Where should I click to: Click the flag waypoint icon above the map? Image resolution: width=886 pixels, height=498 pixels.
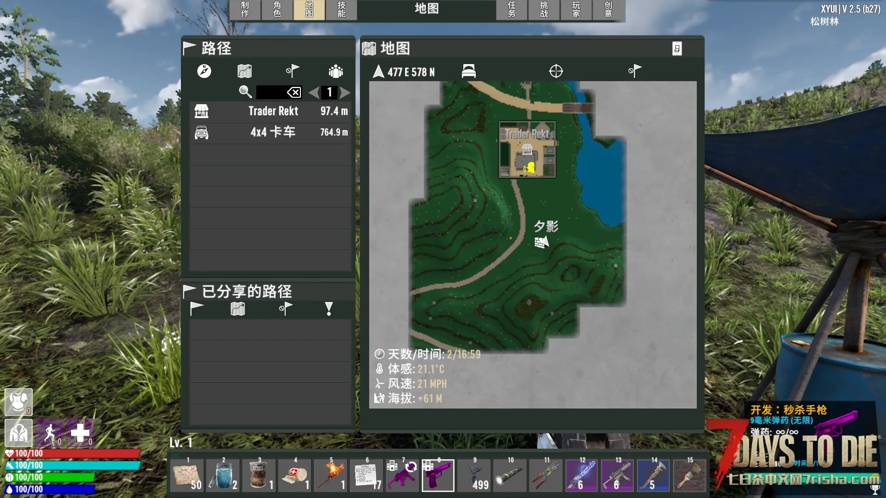635,71
